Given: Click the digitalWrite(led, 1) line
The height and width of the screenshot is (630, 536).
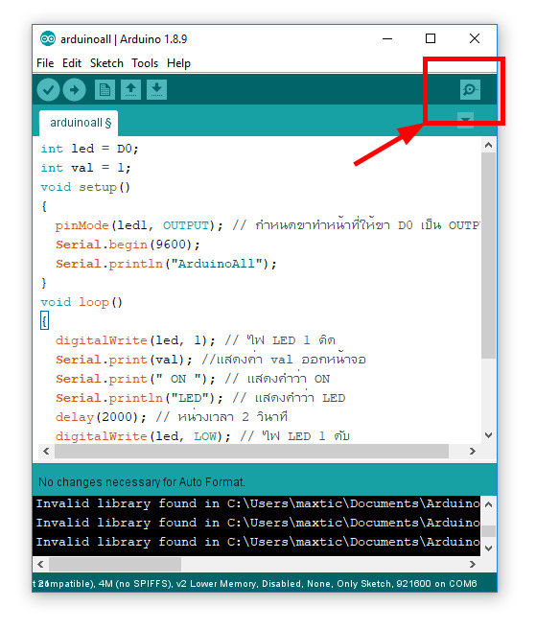Looking at the screenshot, I should 196,339.
